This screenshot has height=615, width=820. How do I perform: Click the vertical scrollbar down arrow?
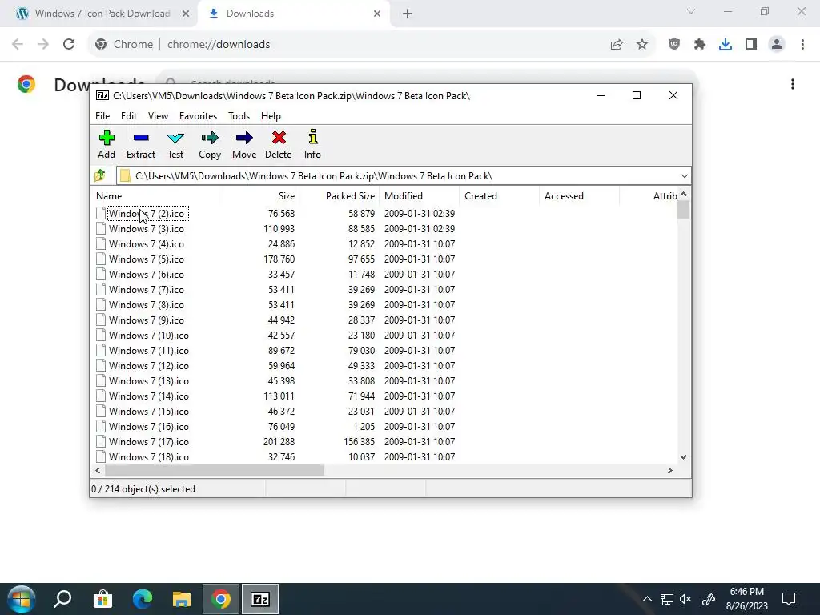[x=684, y=457]
